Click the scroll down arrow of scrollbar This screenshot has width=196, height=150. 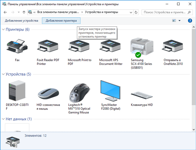click(x=194, y=130)
